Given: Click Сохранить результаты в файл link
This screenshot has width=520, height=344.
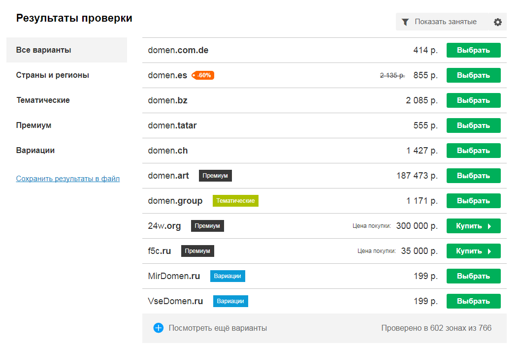Looking at the screenshot, I should tap(68, 179).
